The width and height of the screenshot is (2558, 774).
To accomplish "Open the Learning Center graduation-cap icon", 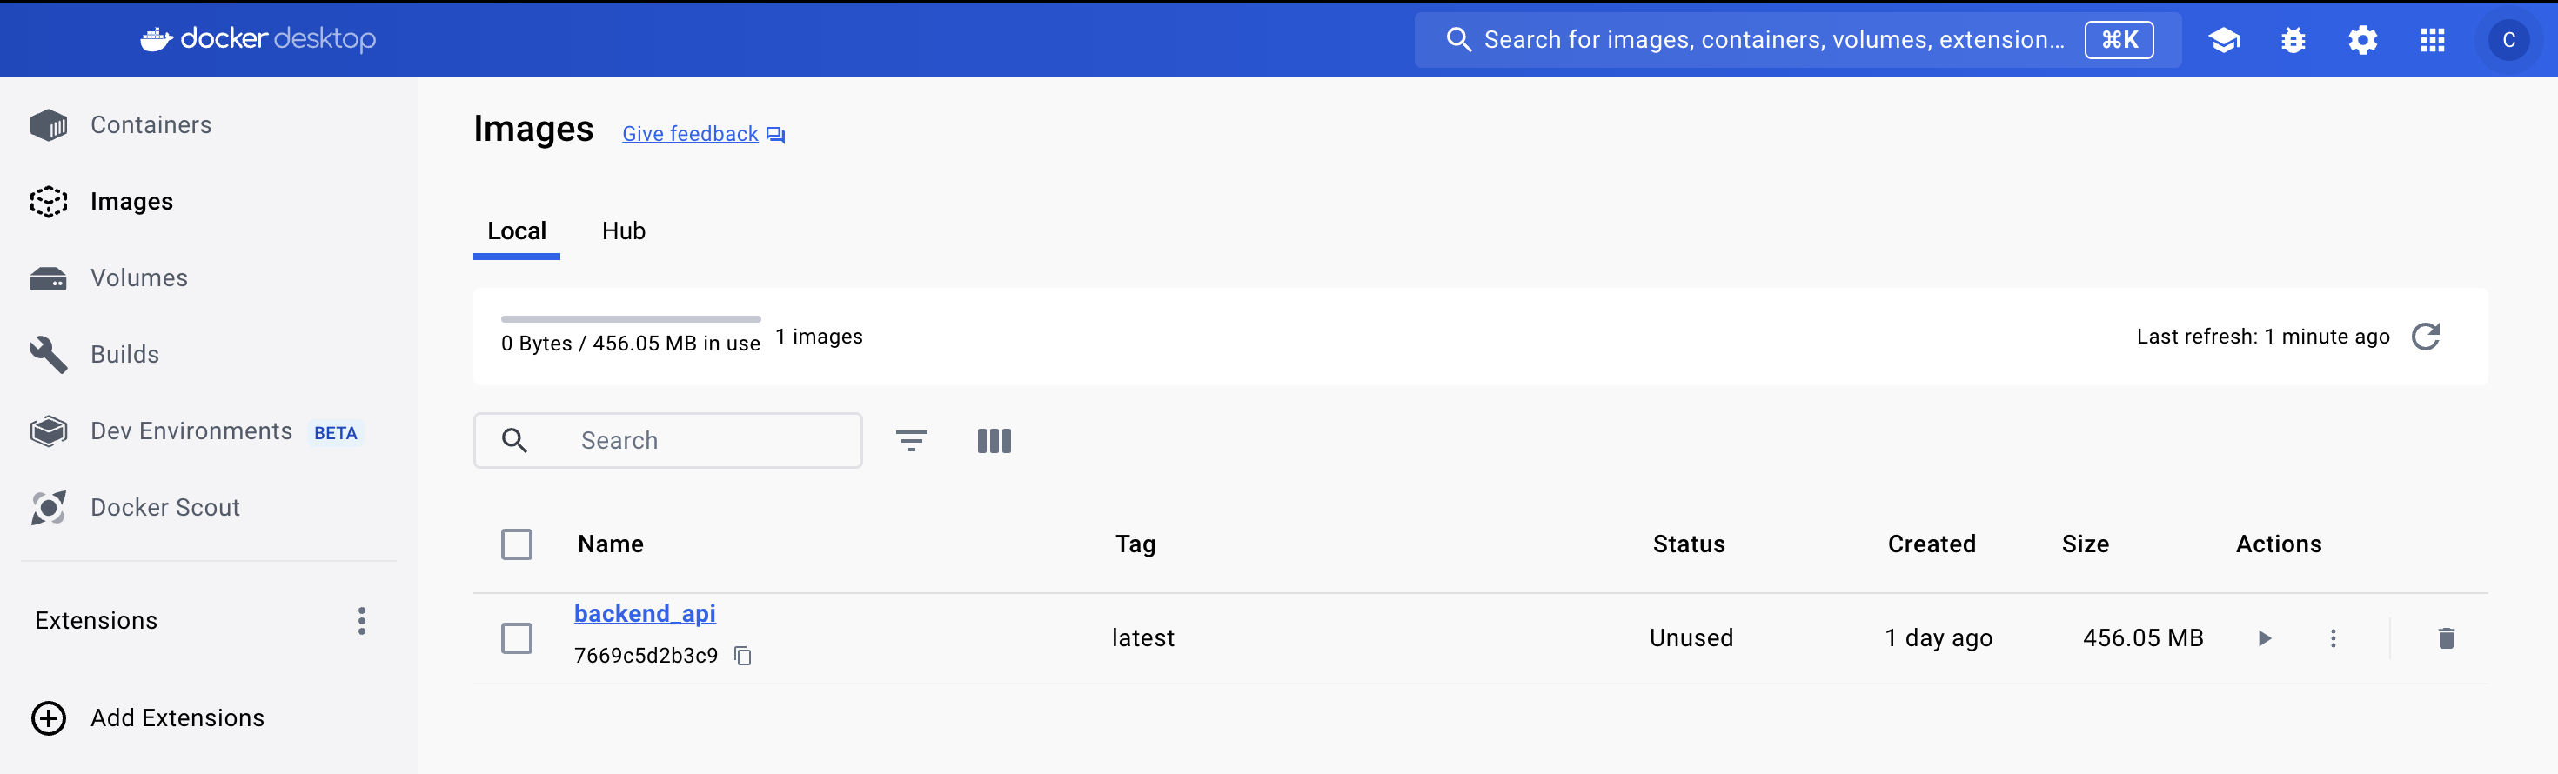I will (2223, 40).
